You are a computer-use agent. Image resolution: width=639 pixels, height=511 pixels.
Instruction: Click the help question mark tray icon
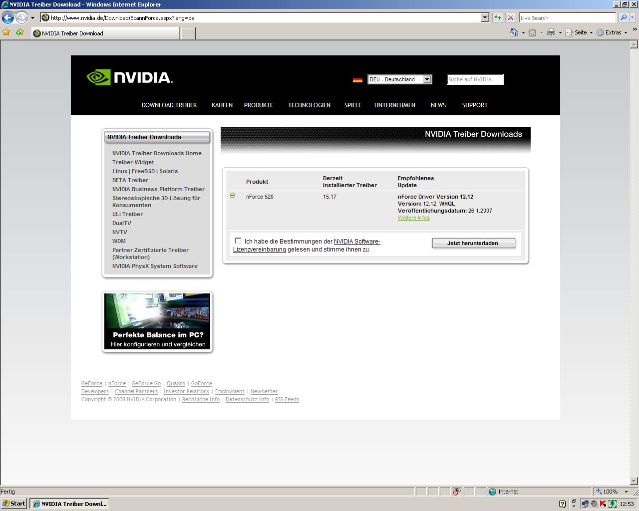click(562, 504)
